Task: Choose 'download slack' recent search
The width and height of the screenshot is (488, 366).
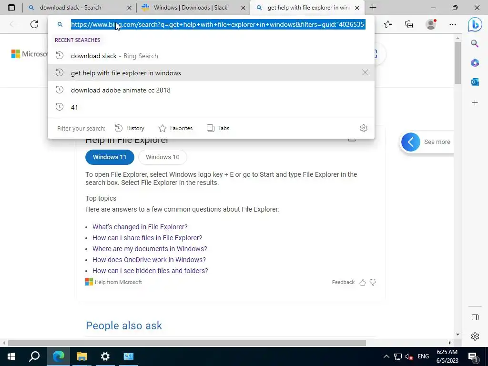Action: (x=211, y=56)
